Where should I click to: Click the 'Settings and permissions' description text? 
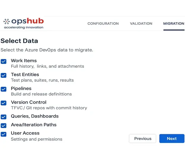36,139
